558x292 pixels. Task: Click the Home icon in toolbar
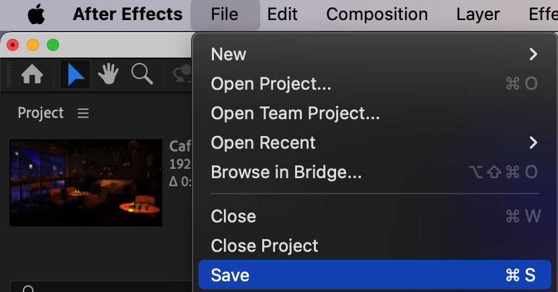pyautogui.click(x=32, y=75)
